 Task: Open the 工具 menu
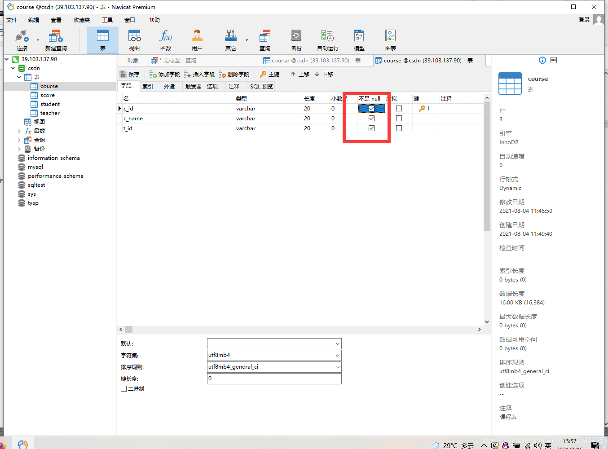coord(107,20)
